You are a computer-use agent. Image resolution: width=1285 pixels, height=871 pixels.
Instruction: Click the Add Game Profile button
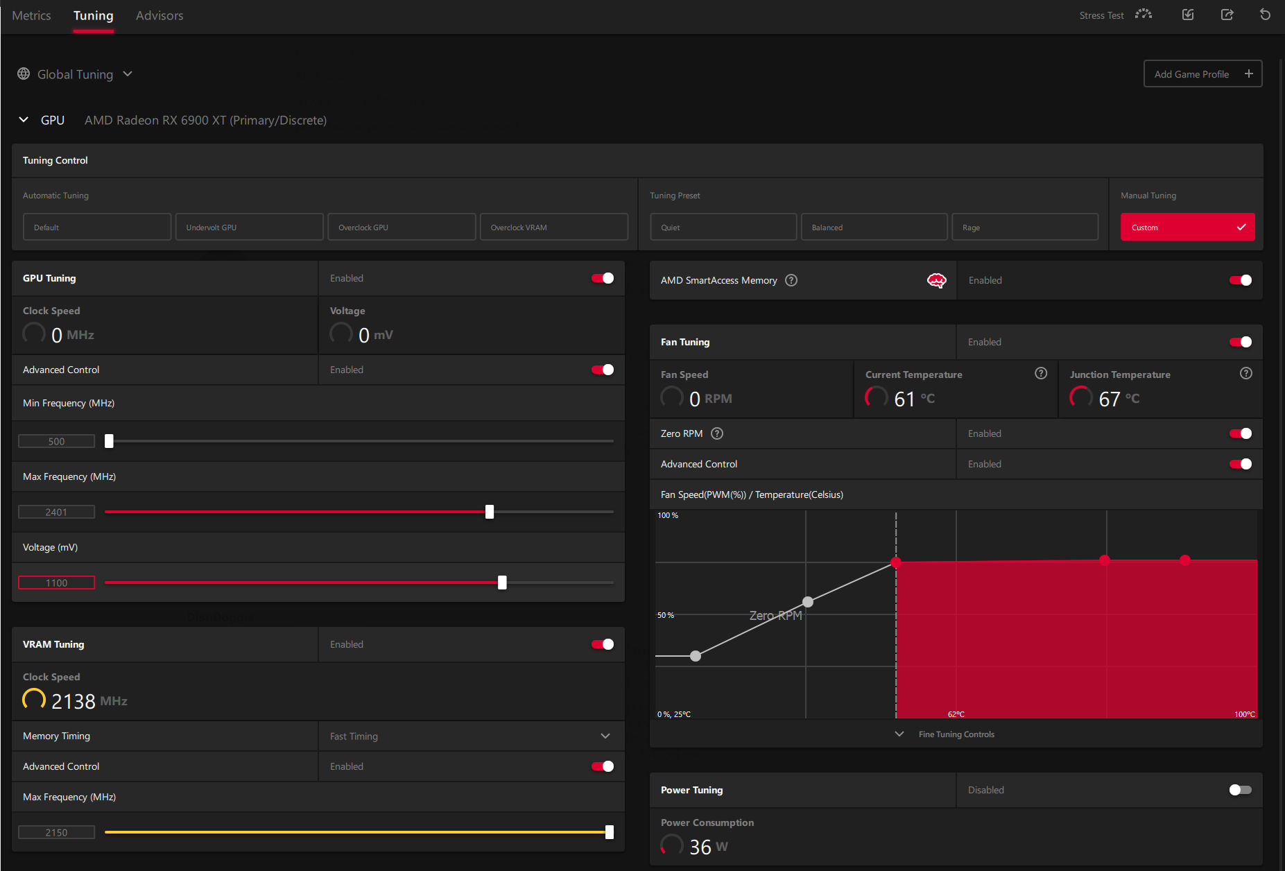tap(1202, 74)
